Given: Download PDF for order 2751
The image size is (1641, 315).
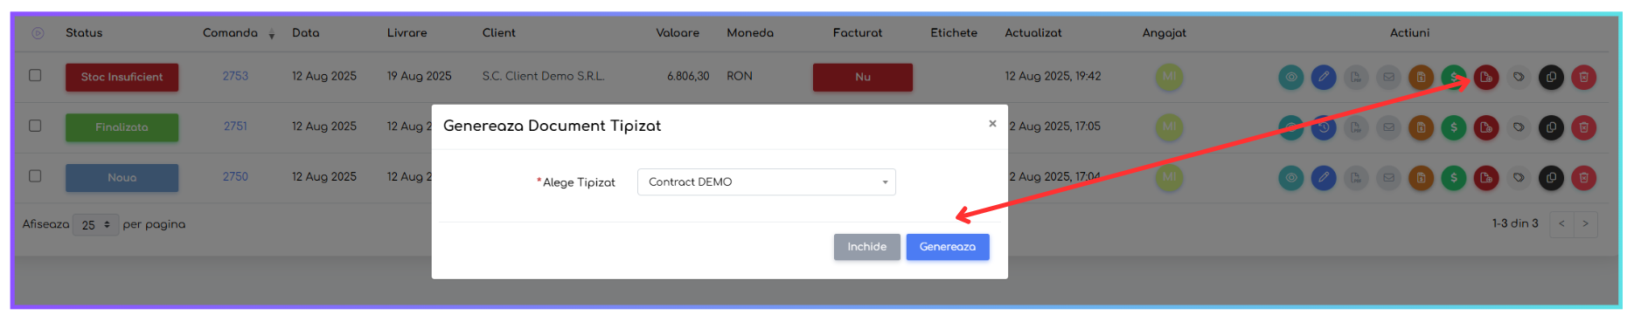Looking at the screenshot, I should coord(1356,127).
